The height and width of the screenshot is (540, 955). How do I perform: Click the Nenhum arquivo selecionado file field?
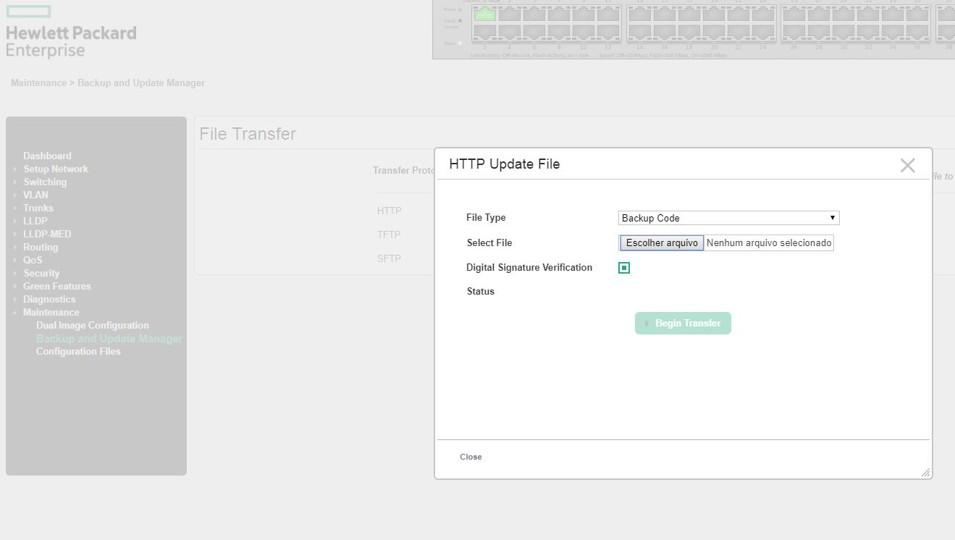tap(769, 243)
